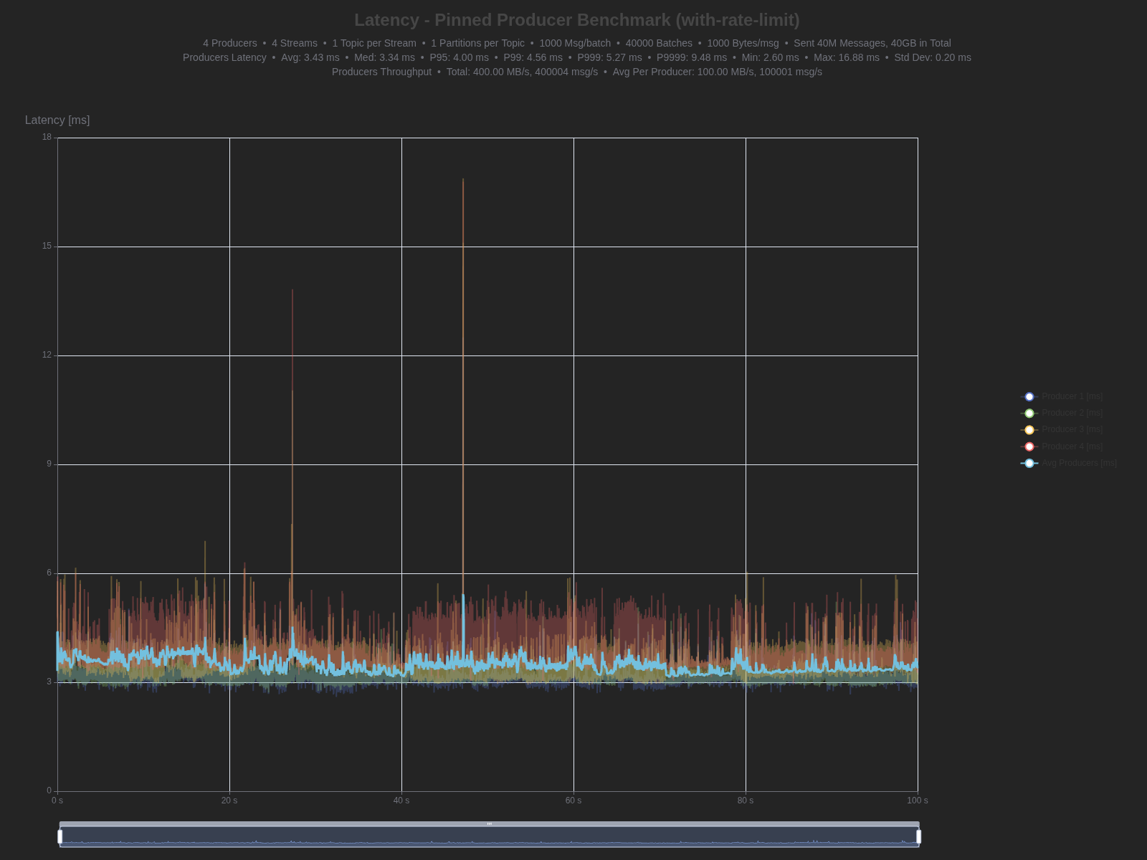Disable Producer 4 [ms] by its legend text
The image size is (1147, 860).
click(1072, 446)
